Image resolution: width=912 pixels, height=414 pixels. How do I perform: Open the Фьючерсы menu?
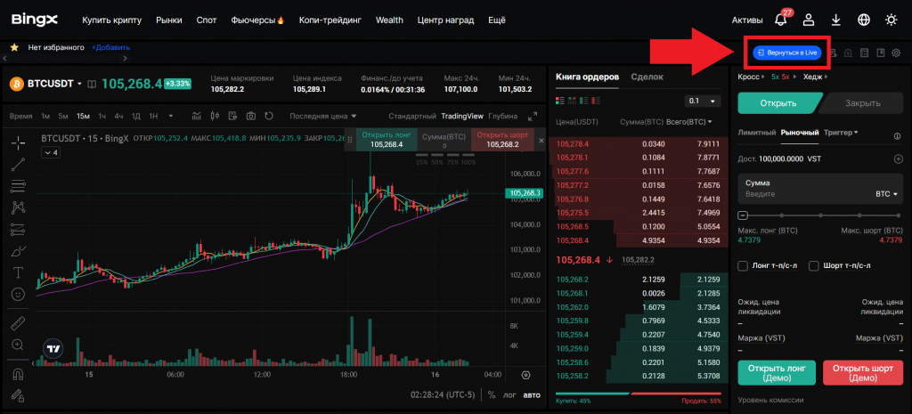pyautogui.click(x=256, y=20)
